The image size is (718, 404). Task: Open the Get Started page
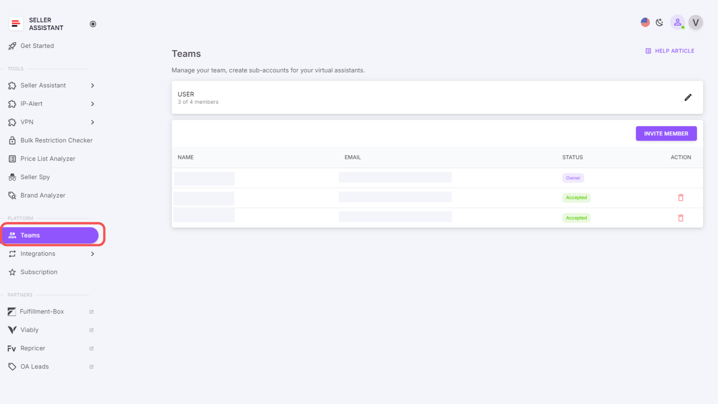tap(37, 46)
